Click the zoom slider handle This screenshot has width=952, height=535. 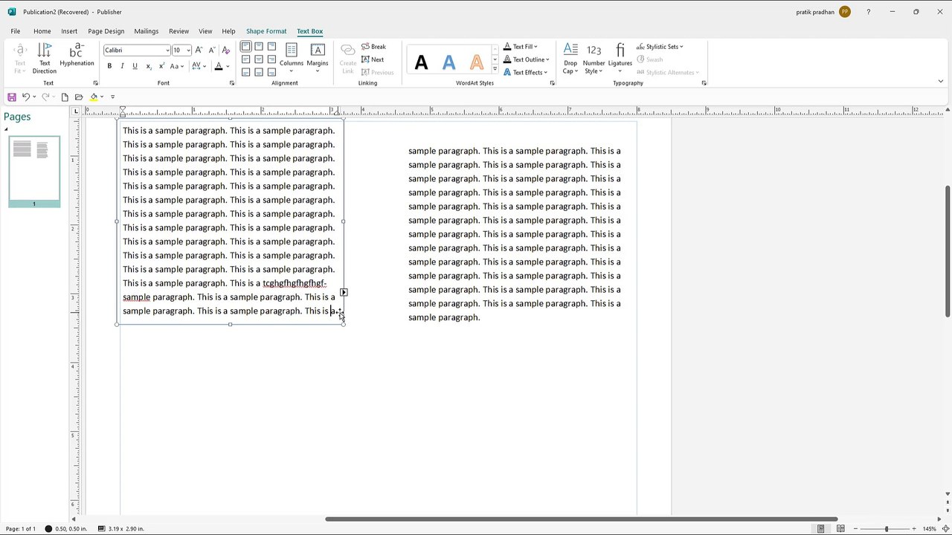coord(886,528)
